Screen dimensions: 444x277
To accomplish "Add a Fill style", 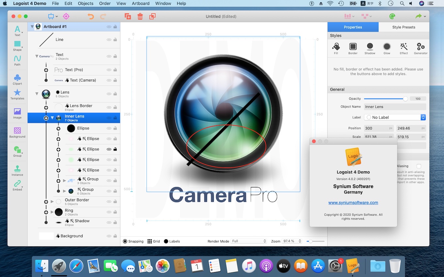I will (x=336, y=48).
